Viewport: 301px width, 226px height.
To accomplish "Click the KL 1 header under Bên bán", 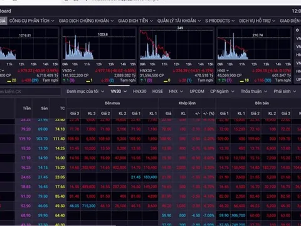I will tap(241, 114).
